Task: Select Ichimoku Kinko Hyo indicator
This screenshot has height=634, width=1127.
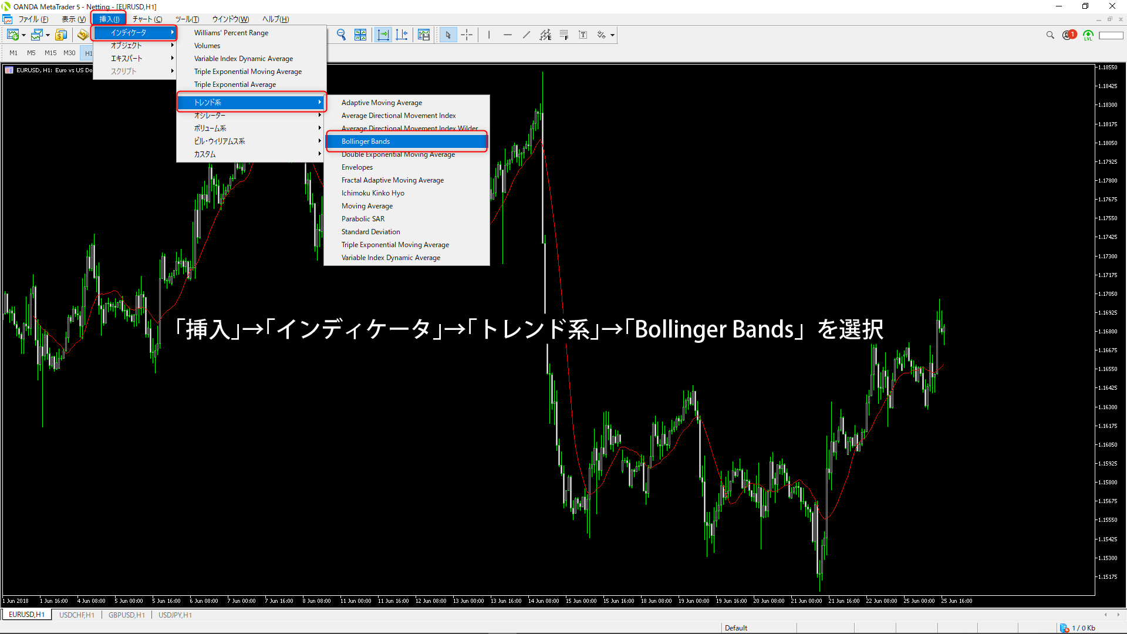Action: pos(373,193)
